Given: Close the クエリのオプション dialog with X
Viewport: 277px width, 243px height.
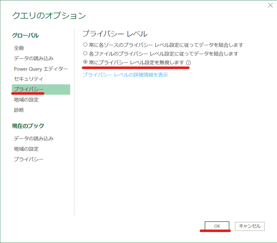Looking at the screenshot, I should (270, 5).
